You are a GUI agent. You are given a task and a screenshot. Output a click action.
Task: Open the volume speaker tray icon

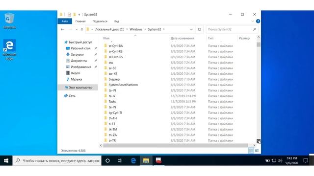[x=280, y=161]
